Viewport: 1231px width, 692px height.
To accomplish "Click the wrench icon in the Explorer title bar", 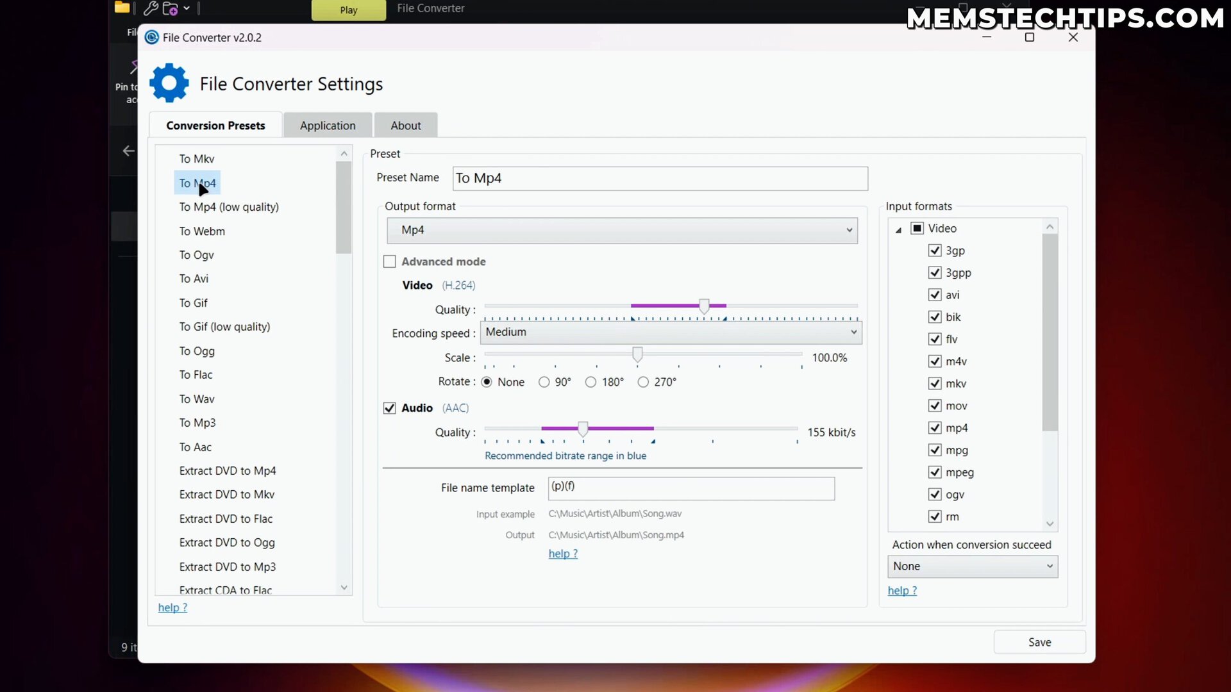I will pos(151,8).
